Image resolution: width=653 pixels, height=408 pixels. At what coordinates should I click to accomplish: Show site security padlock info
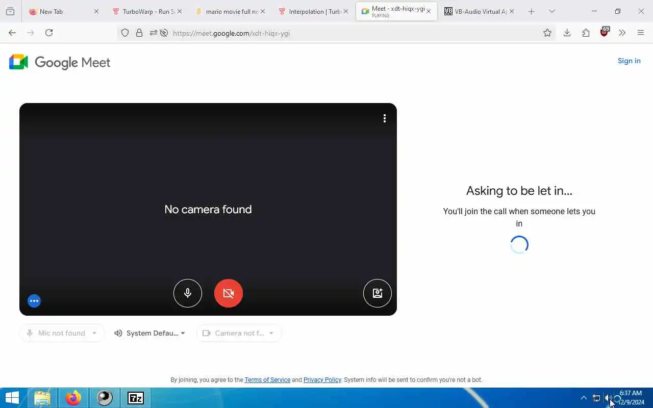(x=139, y=33)
